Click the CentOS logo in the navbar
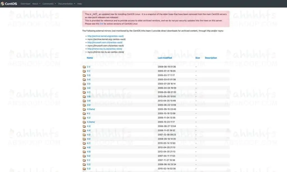Screen dimensions: 287x172 coord(9,4)
